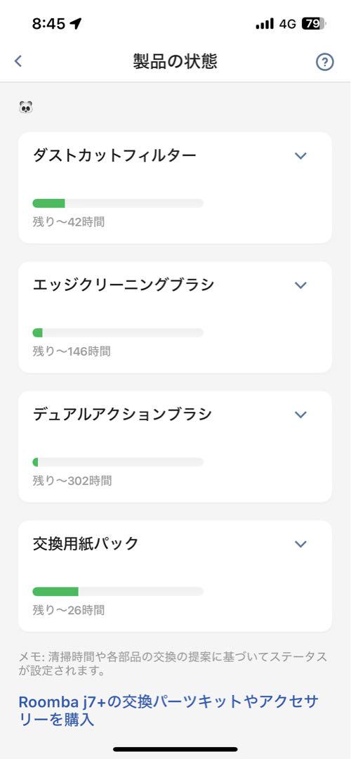Tap the 残り〜26時間 label
The image size is (351, 759).
pos(69,610)
